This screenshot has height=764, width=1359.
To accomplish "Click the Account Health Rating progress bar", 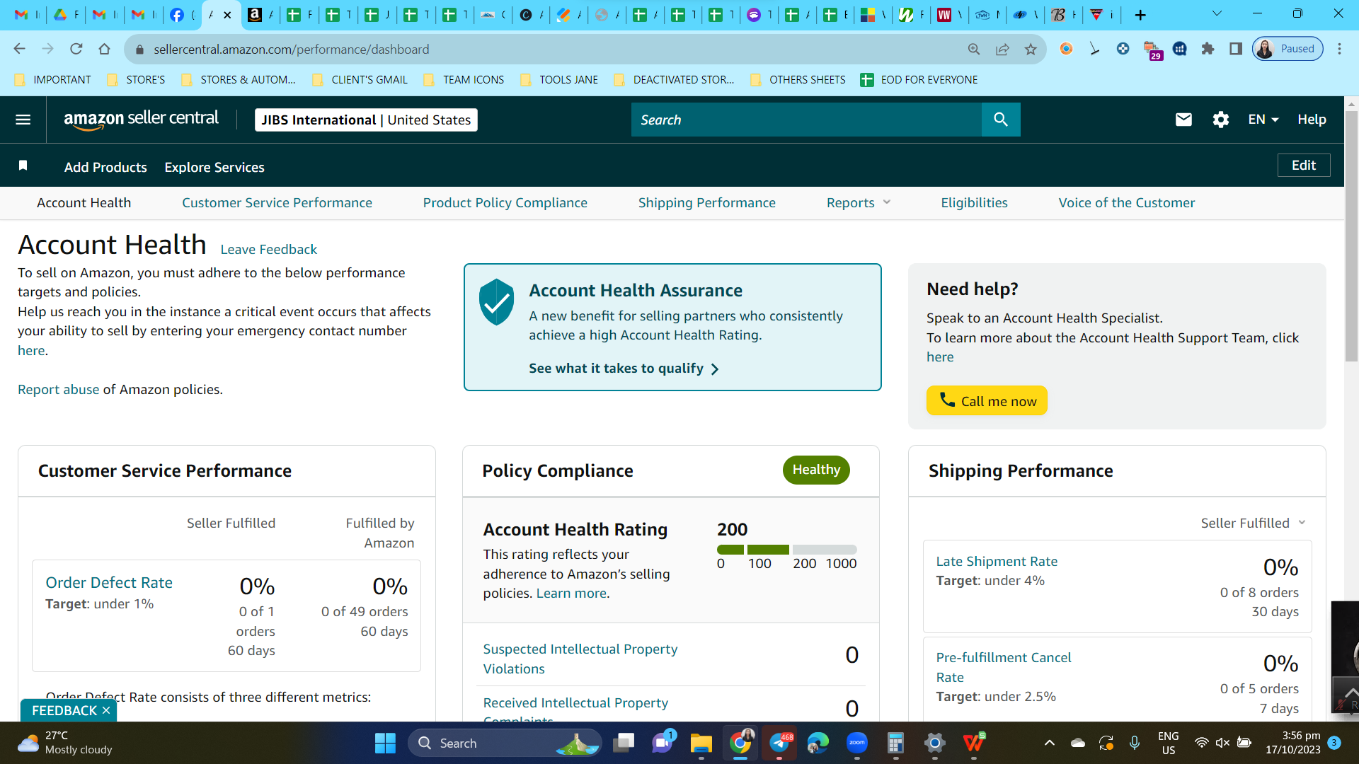I will pos(787,550).
